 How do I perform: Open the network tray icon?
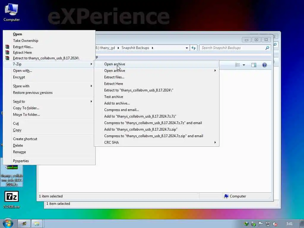[268, 224]
